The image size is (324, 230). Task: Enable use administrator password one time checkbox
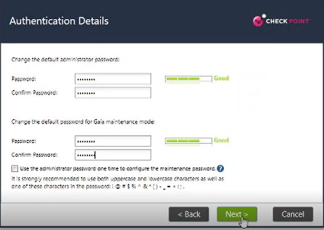pyautogui.click(x=14, y=169)
